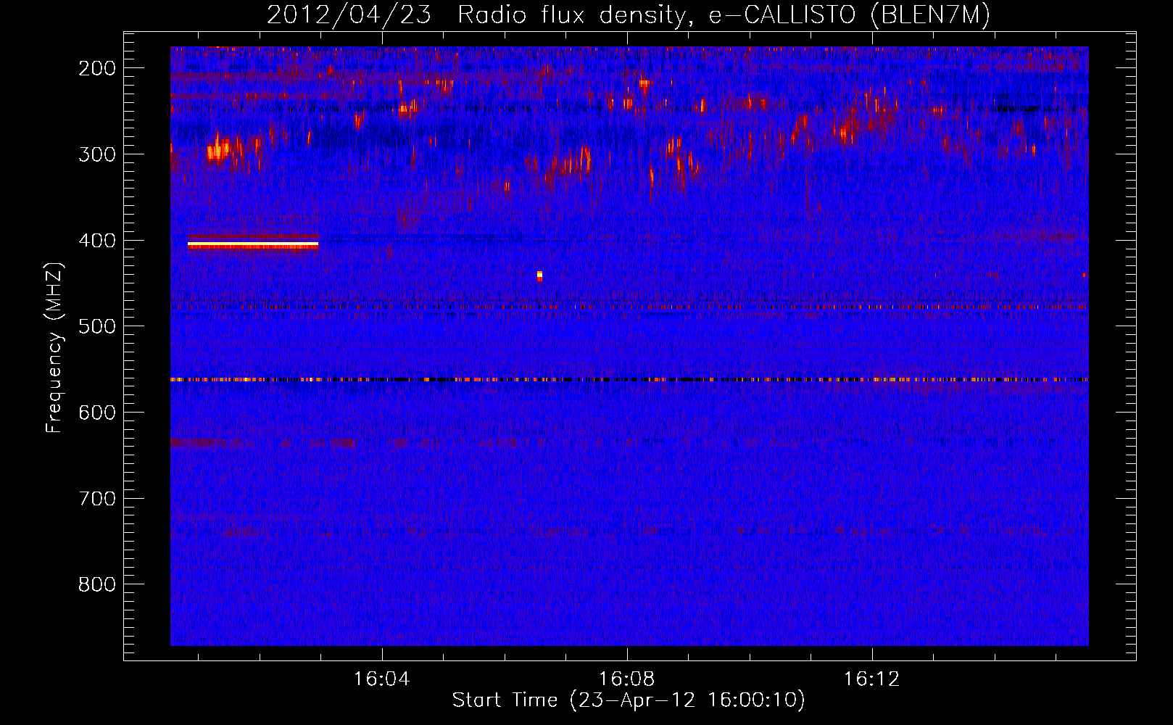Click the 800 frequency tick label
The image size is (1173, 725).
(97, 584)
